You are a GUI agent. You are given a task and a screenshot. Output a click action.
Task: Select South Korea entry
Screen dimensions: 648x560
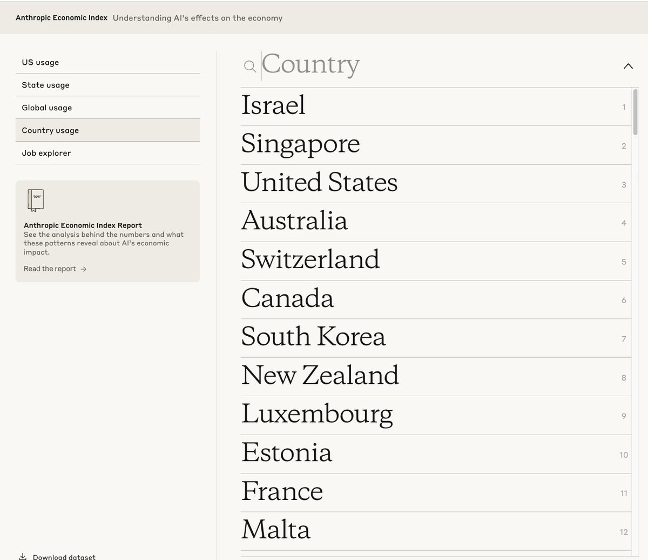[436, 338]
